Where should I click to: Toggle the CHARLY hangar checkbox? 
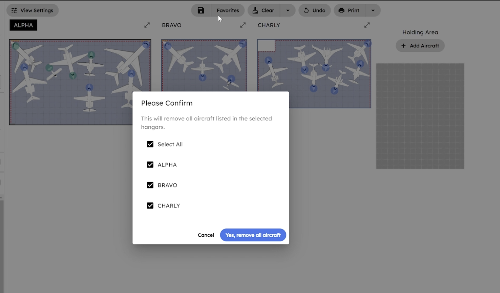(x=150, y=206)
